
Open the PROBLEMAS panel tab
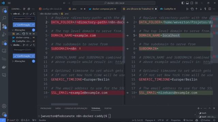pyautogui.click(x=46, y=108)
